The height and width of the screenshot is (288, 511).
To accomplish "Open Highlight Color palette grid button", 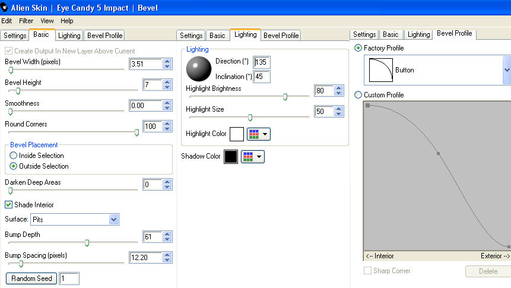I will pyautogui.click(x=258, y=134).
